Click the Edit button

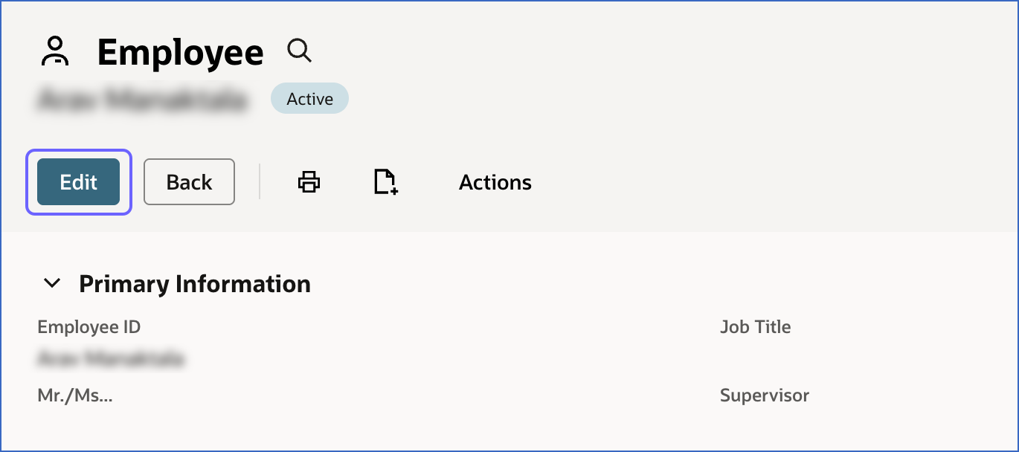79,182
